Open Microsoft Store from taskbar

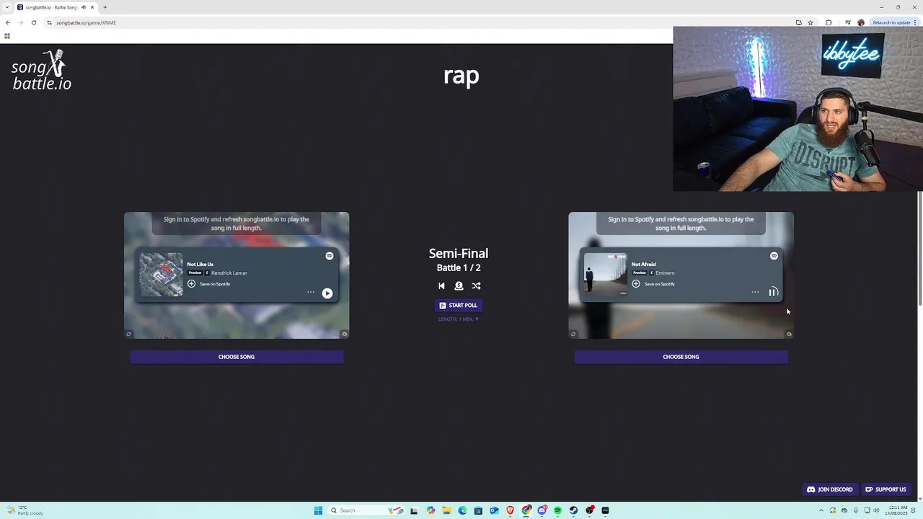tap(478, 510)
